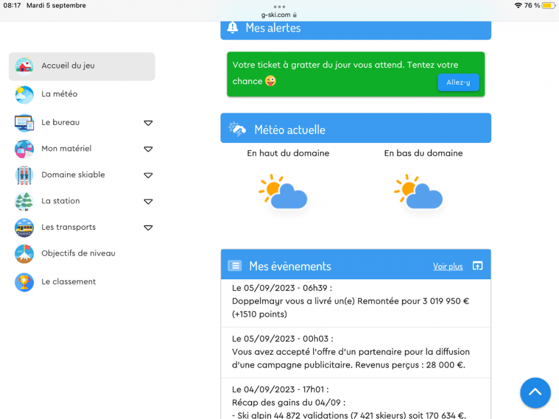Click the computer icon for Le bureau
This screenshot has width=559, height=419.
[24, 122]
